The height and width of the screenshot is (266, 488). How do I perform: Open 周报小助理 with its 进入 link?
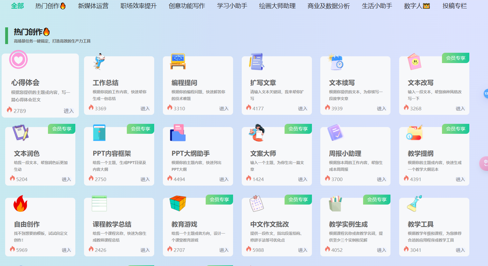[381, 179]
